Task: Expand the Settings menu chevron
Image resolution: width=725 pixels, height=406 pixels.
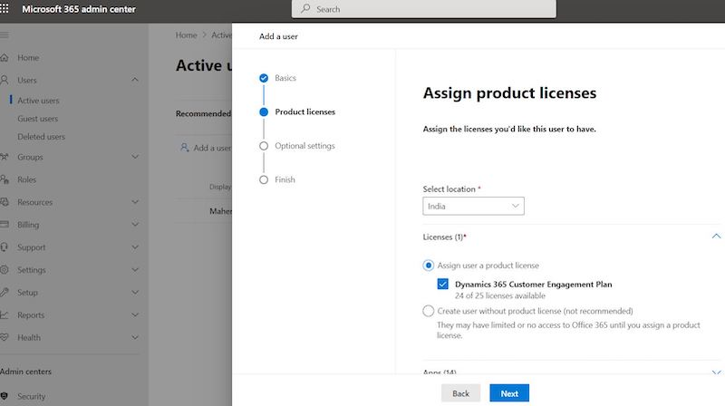Action: [134, 269]
